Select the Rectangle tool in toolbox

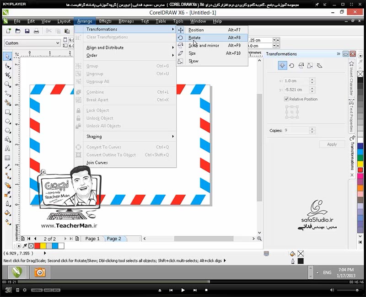[7, 112]
